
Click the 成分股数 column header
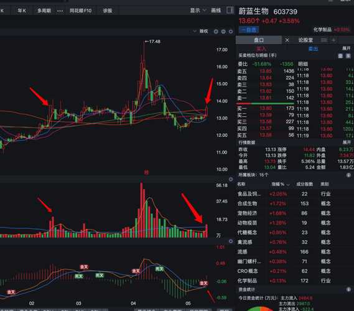[305, 184]
